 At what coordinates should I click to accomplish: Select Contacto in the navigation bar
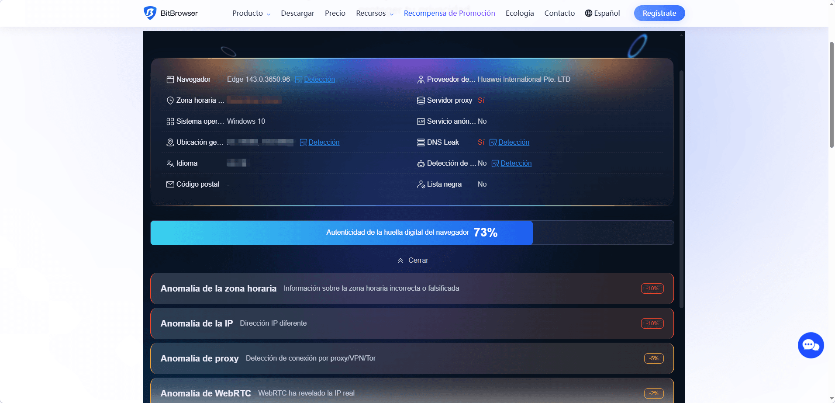559,13
